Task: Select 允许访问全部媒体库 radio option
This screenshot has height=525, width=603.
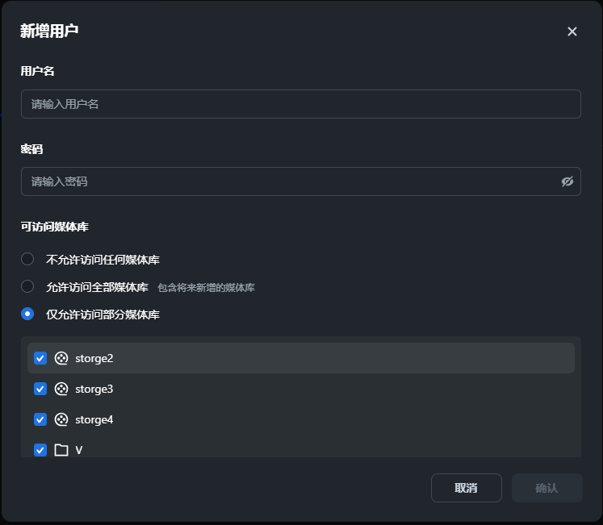Action: 27,286
